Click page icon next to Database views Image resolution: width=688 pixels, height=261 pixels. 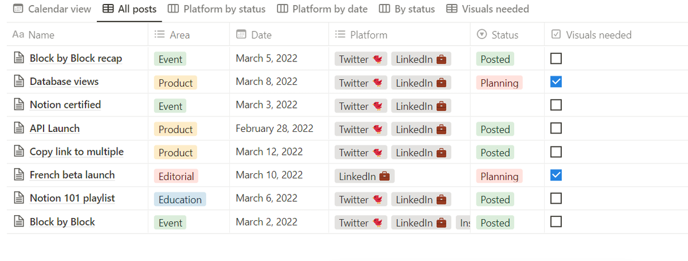point(19,82)
